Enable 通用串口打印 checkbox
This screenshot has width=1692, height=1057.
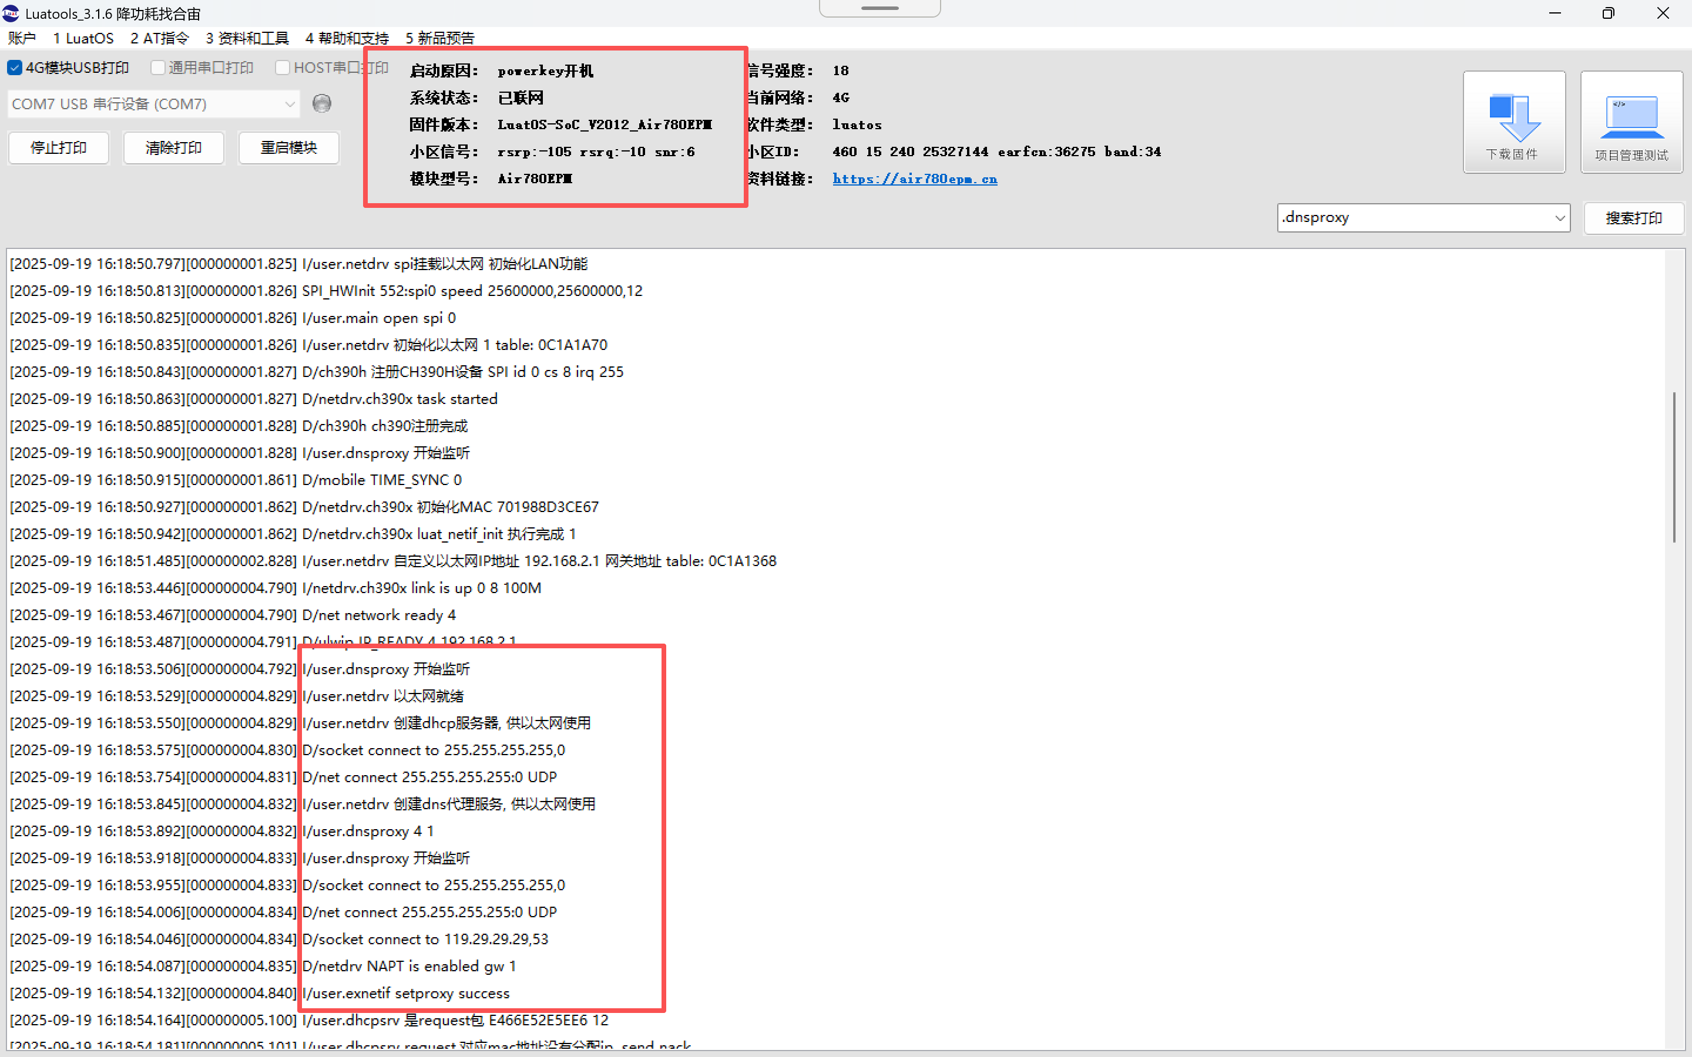tap(158, 68)
